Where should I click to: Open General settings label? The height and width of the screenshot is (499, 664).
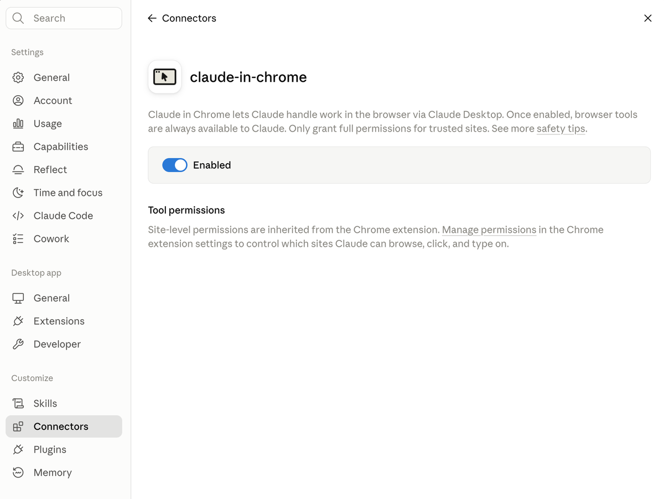tap(51, 77)
